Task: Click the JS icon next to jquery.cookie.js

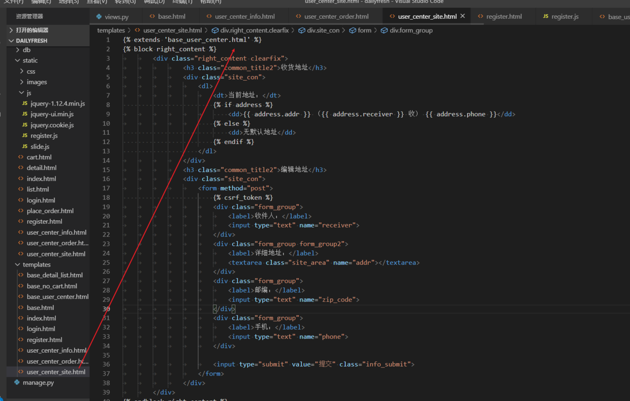Action: (25, 125)
